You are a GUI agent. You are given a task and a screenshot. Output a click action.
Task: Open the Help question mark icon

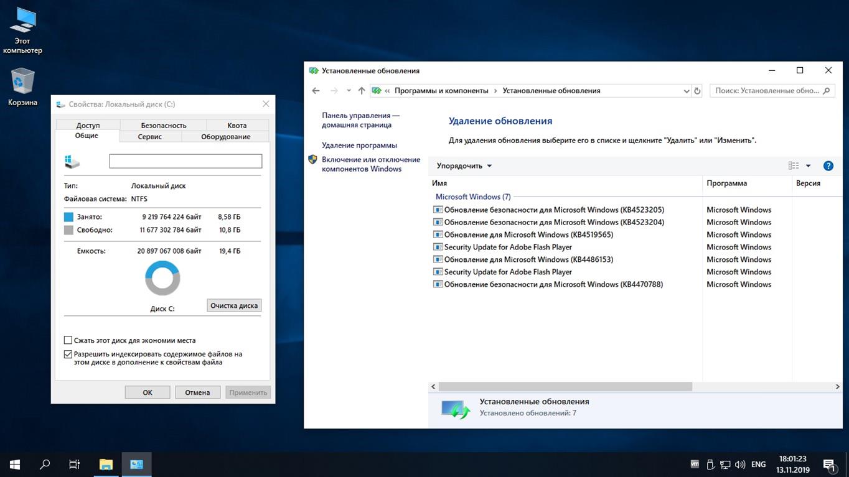point(828,165)
